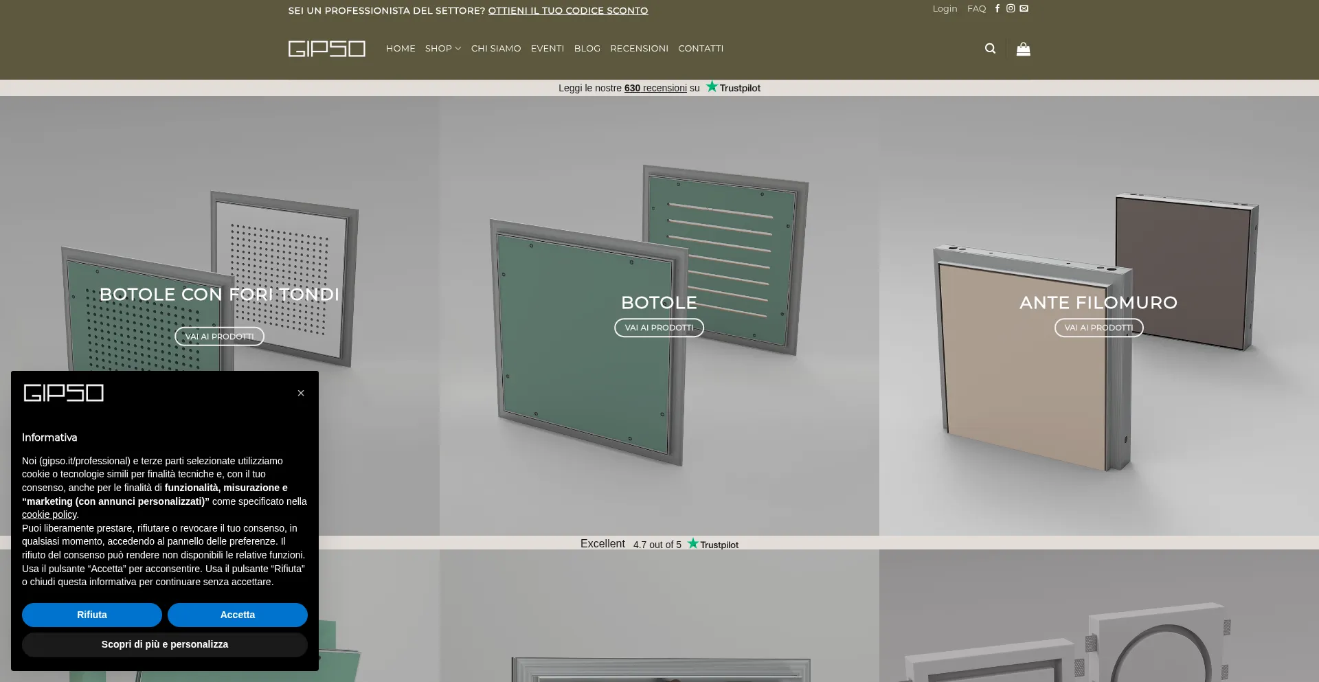Reject cookies with Rifiuta button
Viewport: 1319px width, 682px height.
point(92,615)
